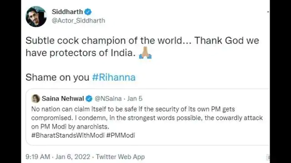The height and width of the screenshot is (163, 291).
Task: Click Siddharth's blue verified badge
Action: [88, 12]
